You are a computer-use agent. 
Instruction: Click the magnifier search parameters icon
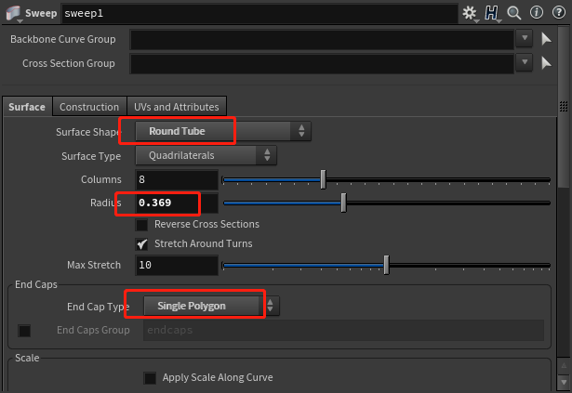[514, 13]
